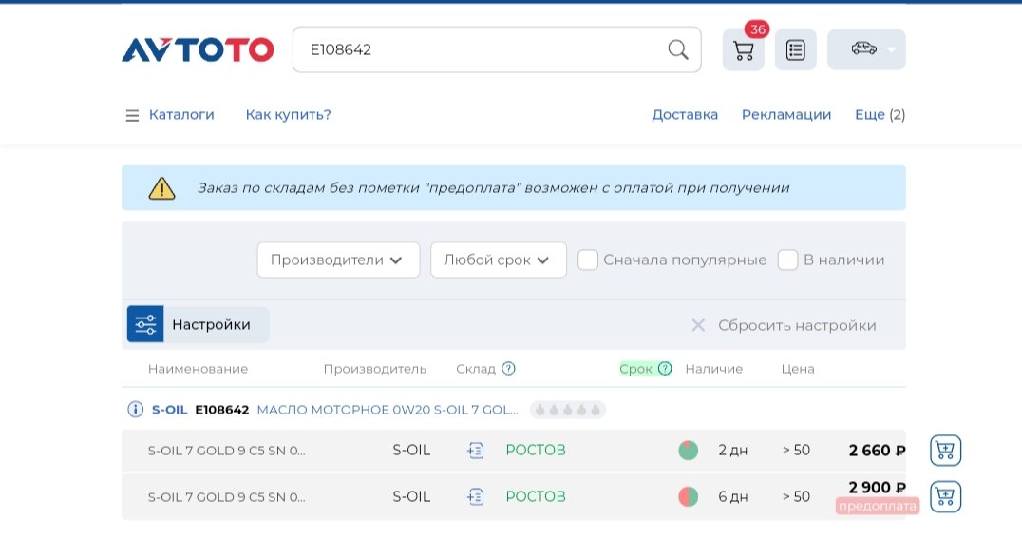Screen dimensions: 1022x559
Task: Click the 2 дн delivery term
Action: (732, 451)
